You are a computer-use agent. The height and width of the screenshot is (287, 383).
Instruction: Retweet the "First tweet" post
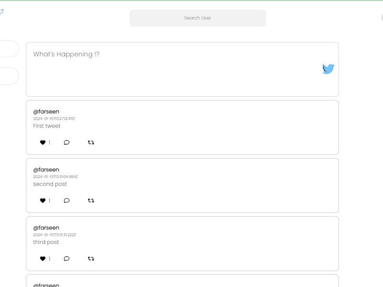pos(91,143)
